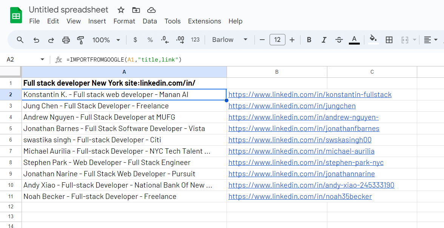Click the search magnifier in toolbar
444x228 pixels.
[x=20, y=40]
